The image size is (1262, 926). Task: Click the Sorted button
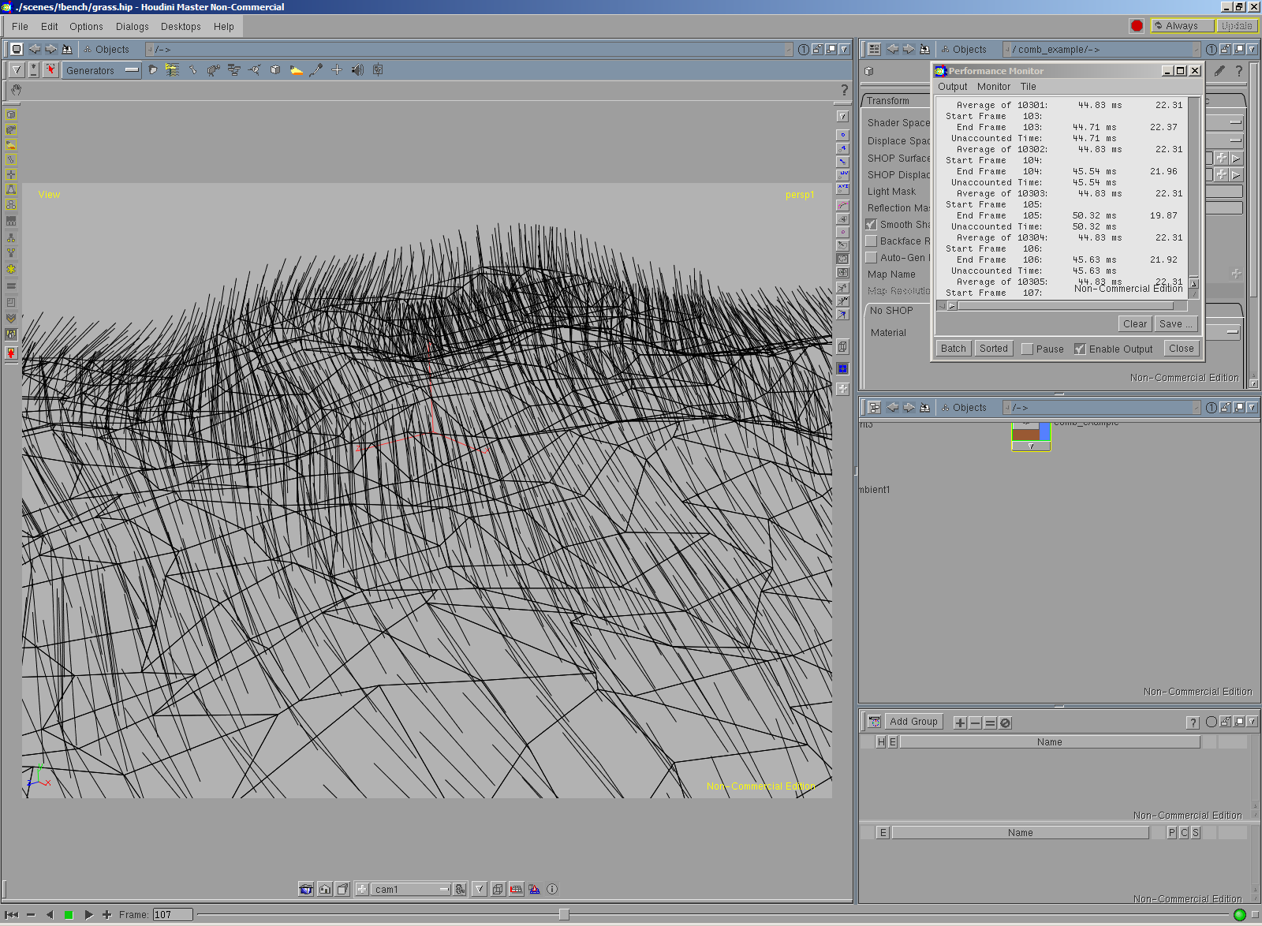(x=993, y=349)
